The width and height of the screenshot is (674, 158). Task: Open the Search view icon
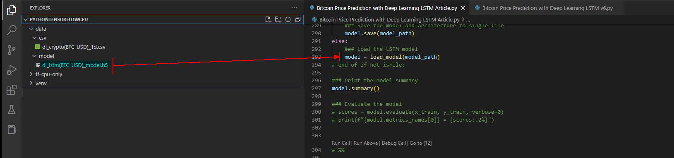(12, 30)
